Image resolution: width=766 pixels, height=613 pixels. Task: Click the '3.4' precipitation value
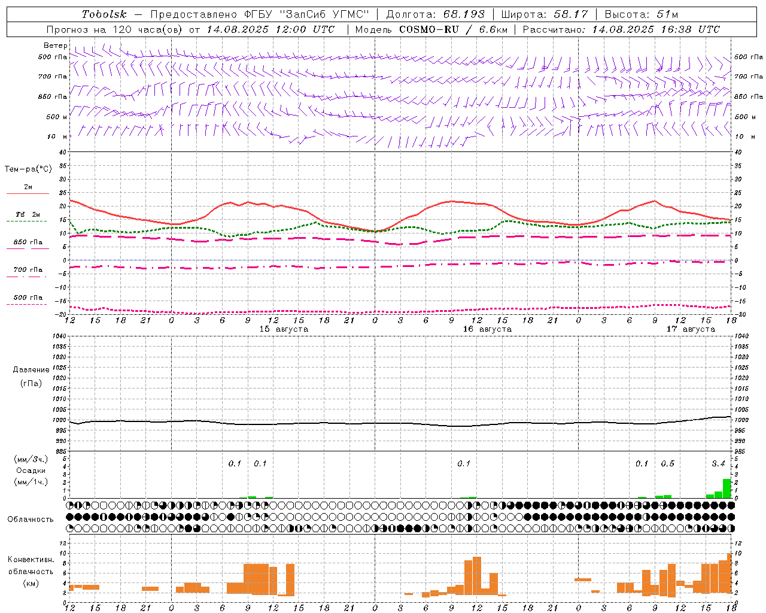718,464
